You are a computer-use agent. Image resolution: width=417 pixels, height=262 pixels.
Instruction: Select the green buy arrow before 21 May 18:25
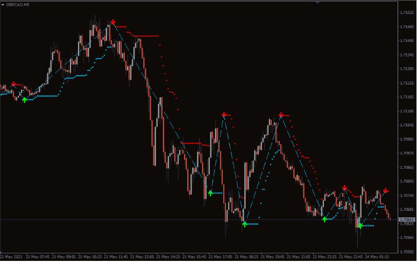(x=245, y=224)
